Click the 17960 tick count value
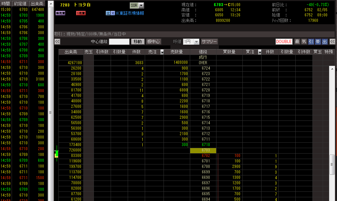This screenshot has height=201, width=337. [x=313, y=20]
